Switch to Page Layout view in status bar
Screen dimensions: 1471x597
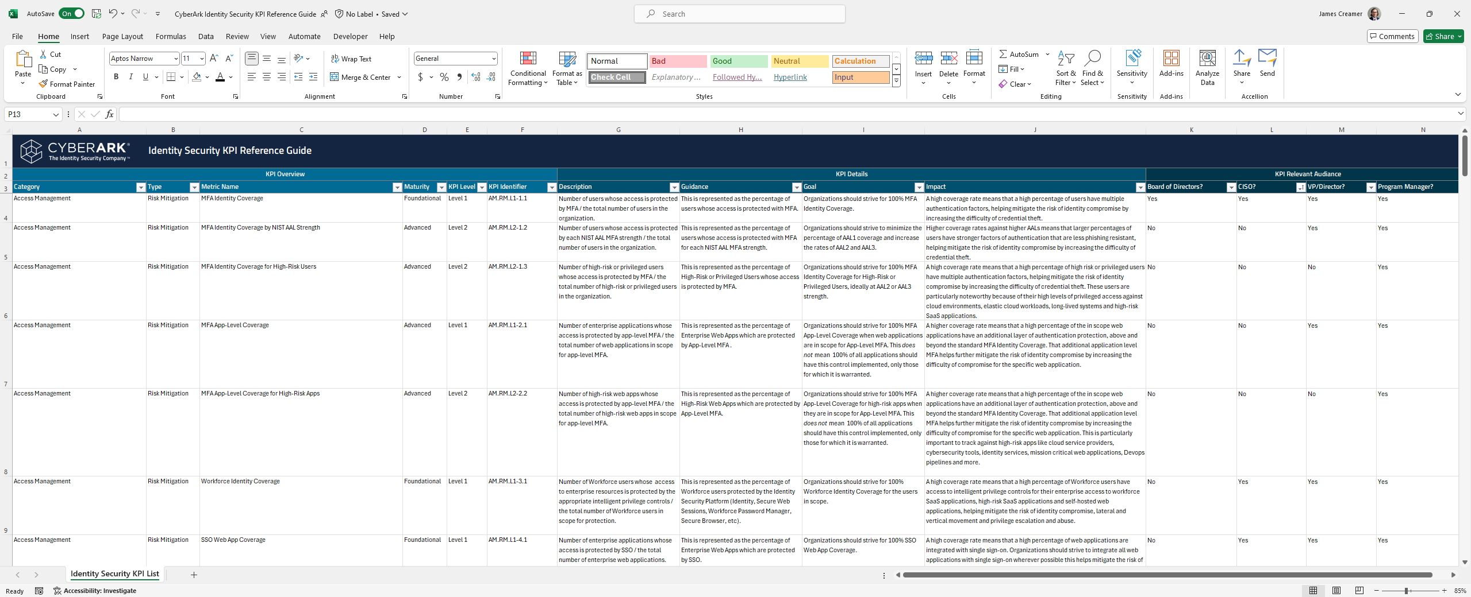1336,591
